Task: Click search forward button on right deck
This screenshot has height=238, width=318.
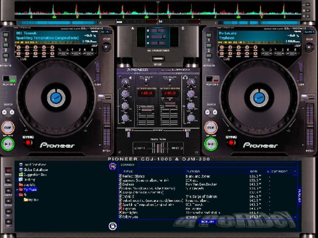Action: tap(215, 112)
